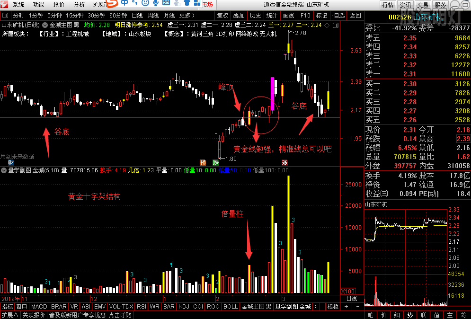Click the 画线 draw line button
Screen dimensions: 471x319
coord(288,15)
